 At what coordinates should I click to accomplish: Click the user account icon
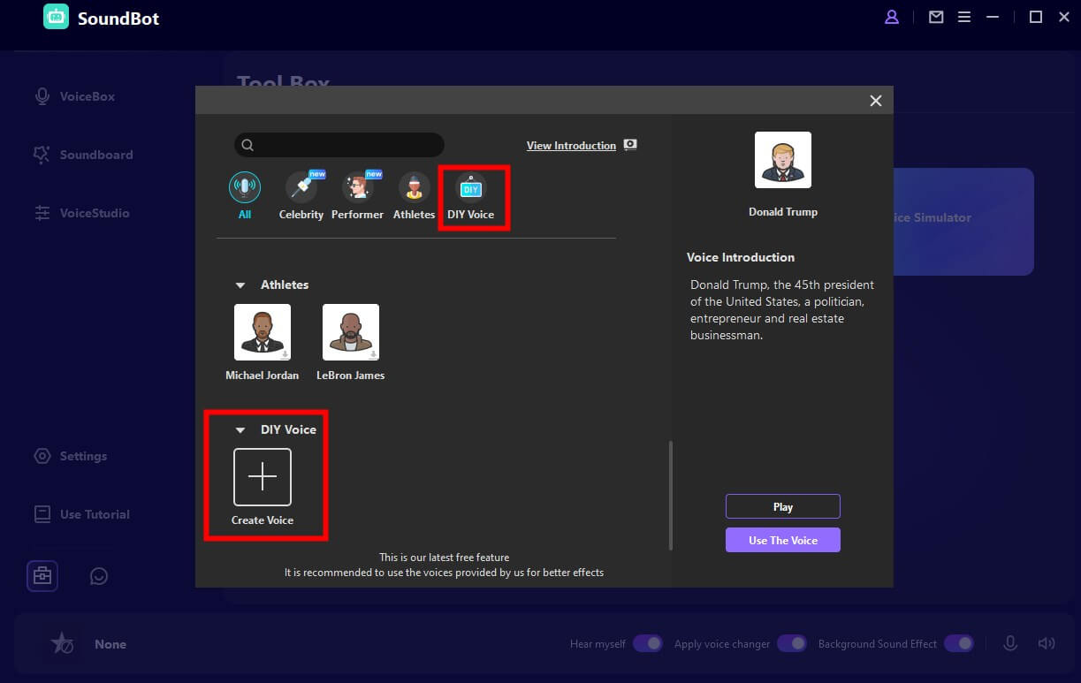coord(892,17)
